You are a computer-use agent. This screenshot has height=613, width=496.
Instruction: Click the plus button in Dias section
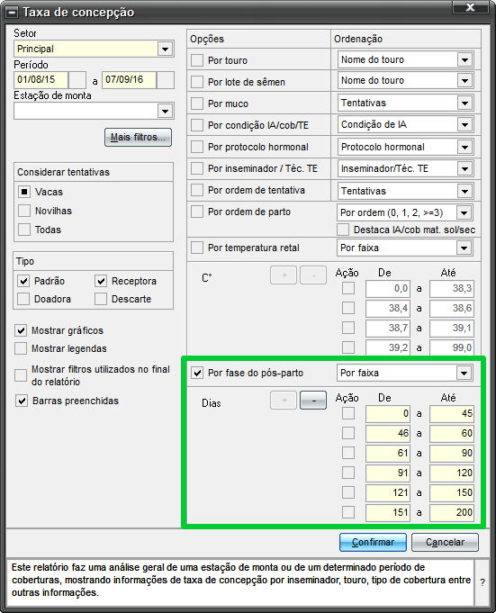[284, 401]
